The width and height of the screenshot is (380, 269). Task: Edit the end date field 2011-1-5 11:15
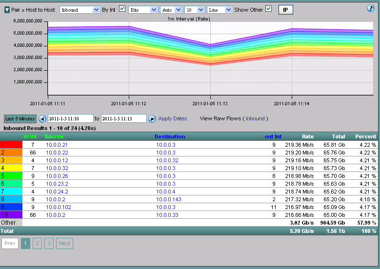(123, 118)
